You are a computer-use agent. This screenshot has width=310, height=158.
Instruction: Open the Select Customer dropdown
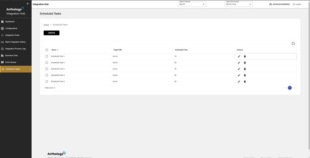192,4
